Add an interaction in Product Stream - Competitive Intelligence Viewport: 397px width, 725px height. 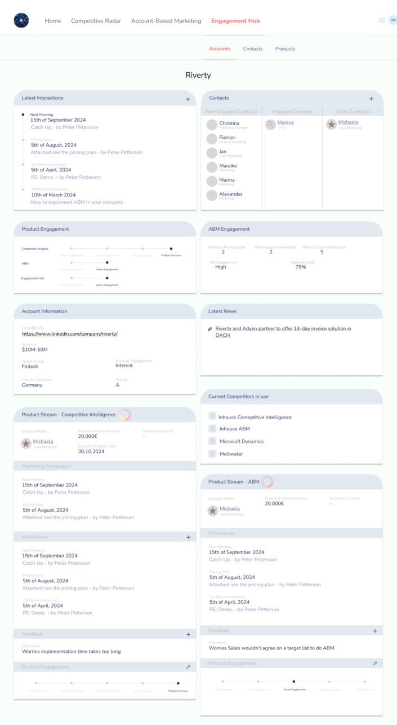(188, 537)
